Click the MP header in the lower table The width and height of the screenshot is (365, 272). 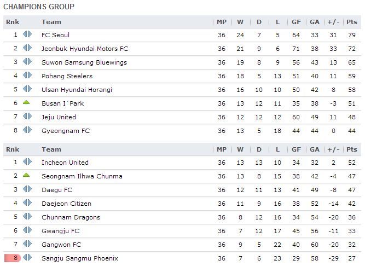point(222,149)
